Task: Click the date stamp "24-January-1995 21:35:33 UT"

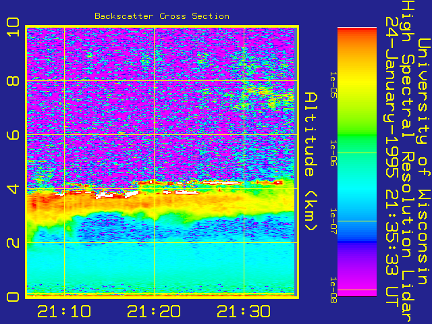Action: pos(391,162)
